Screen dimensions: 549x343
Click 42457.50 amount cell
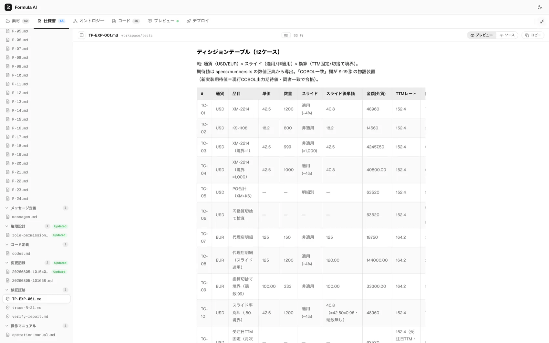click(x=375, y=147)
